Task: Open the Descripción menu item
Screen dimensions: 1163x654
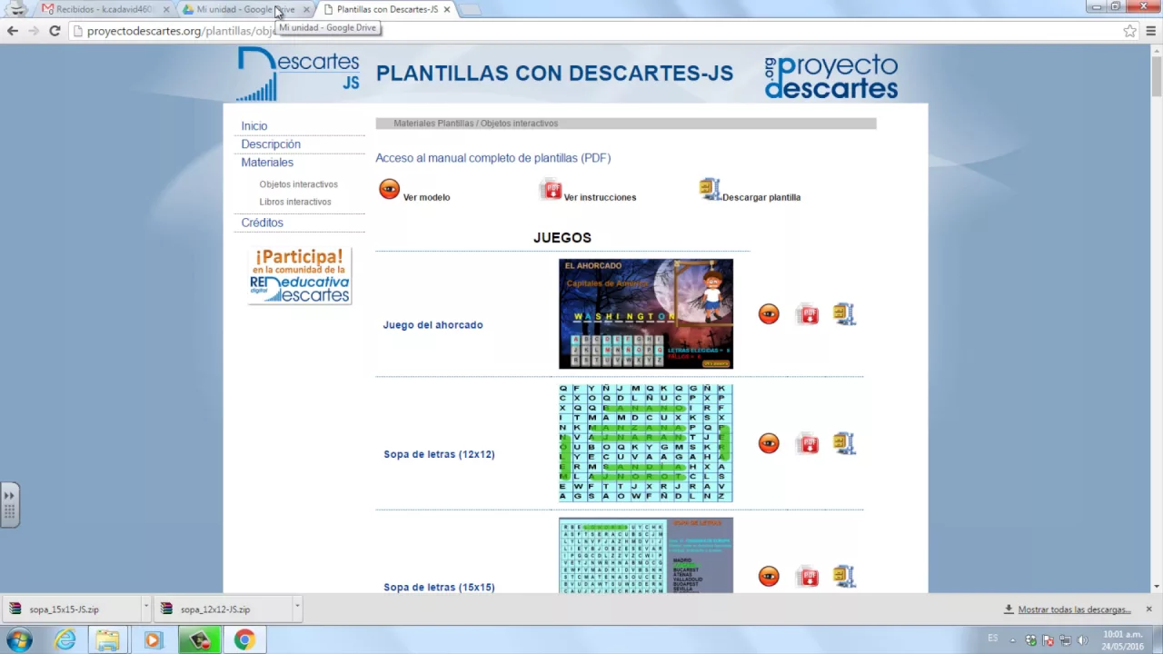Action: click(271, 144)
